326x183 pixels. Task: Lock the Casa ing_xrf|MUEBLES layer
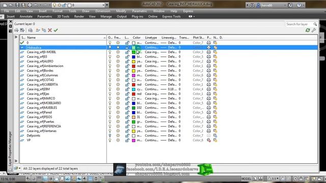(x=127, y=108)
